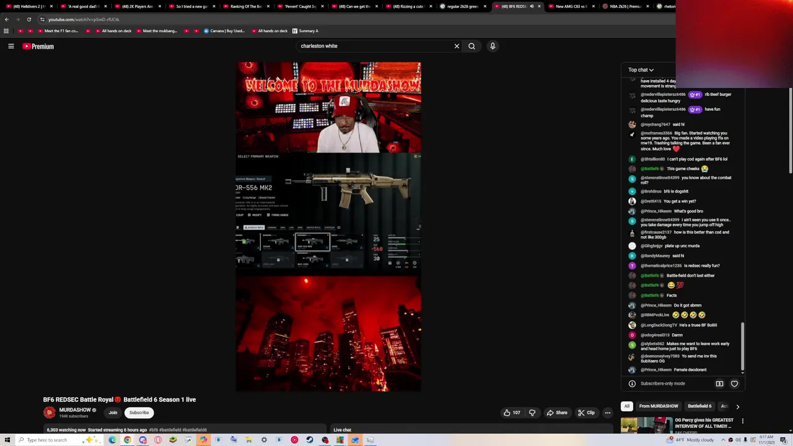This screenshot has height=446, width=793.
Task: Create a Clip of the stream
Action: [586, 413]
